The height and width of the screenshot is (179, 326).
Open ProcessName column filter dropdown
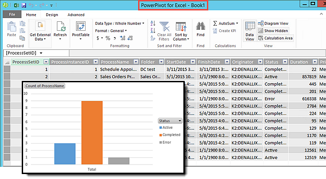[x=136, y=62]
